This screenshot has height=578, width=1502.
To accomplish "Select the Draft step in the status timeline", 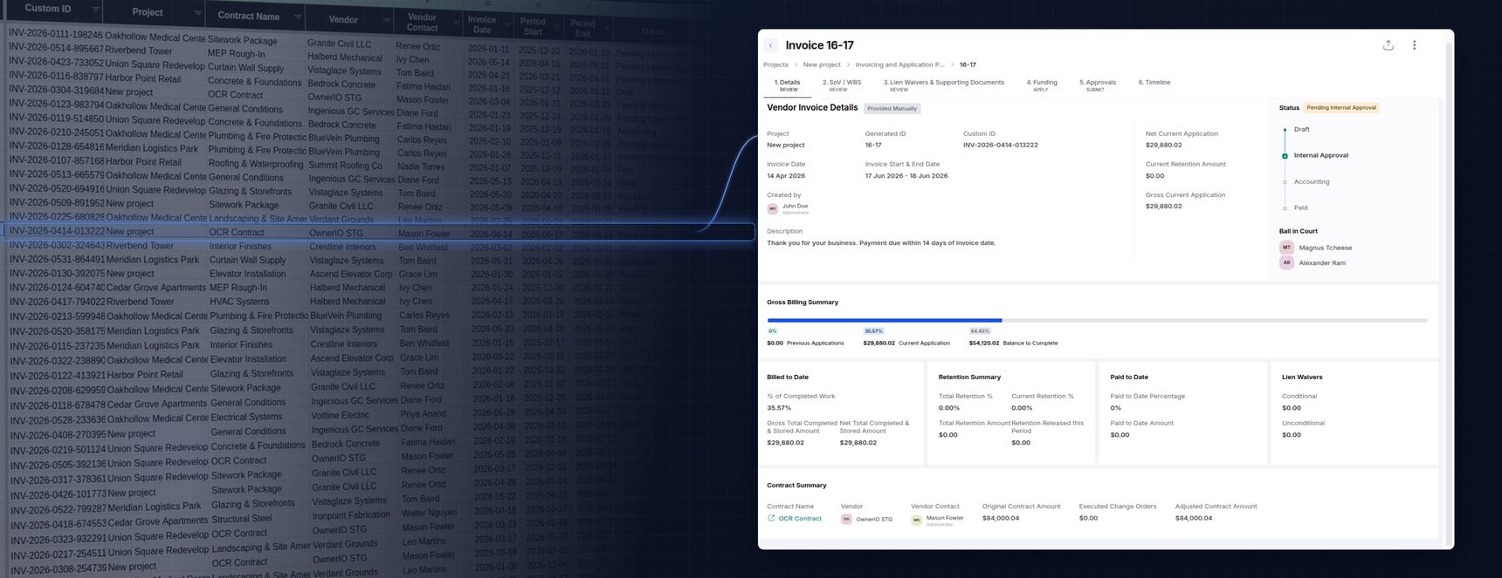I will [x=1301, y=129].
